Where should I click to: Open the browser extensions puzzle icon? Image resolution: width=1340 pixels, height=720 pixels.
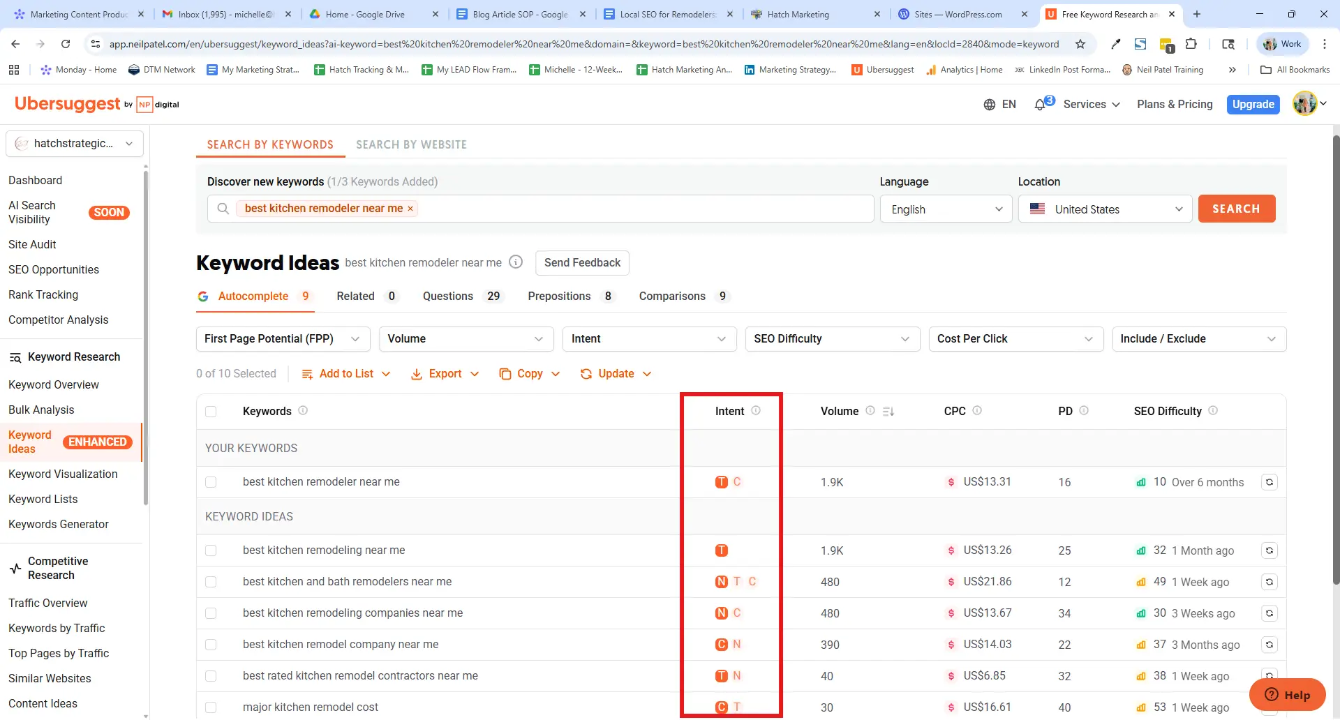[x=1191, y=44]
